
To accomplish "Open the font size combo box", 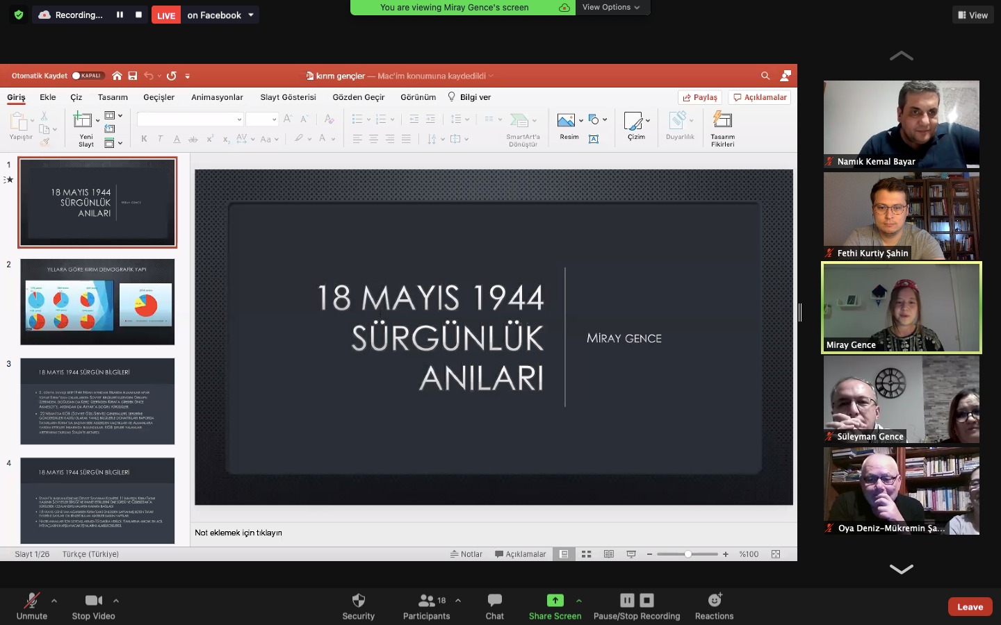I will pyautogui.click(x=262, y=119).
